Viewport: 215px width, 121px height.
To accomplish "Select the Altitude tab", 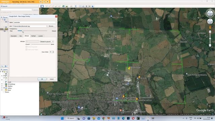I will [27, 36].
